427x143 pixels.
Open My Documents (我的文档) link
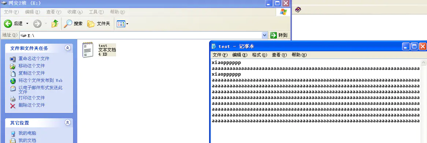pyautogui.click(x=27, y=140)
